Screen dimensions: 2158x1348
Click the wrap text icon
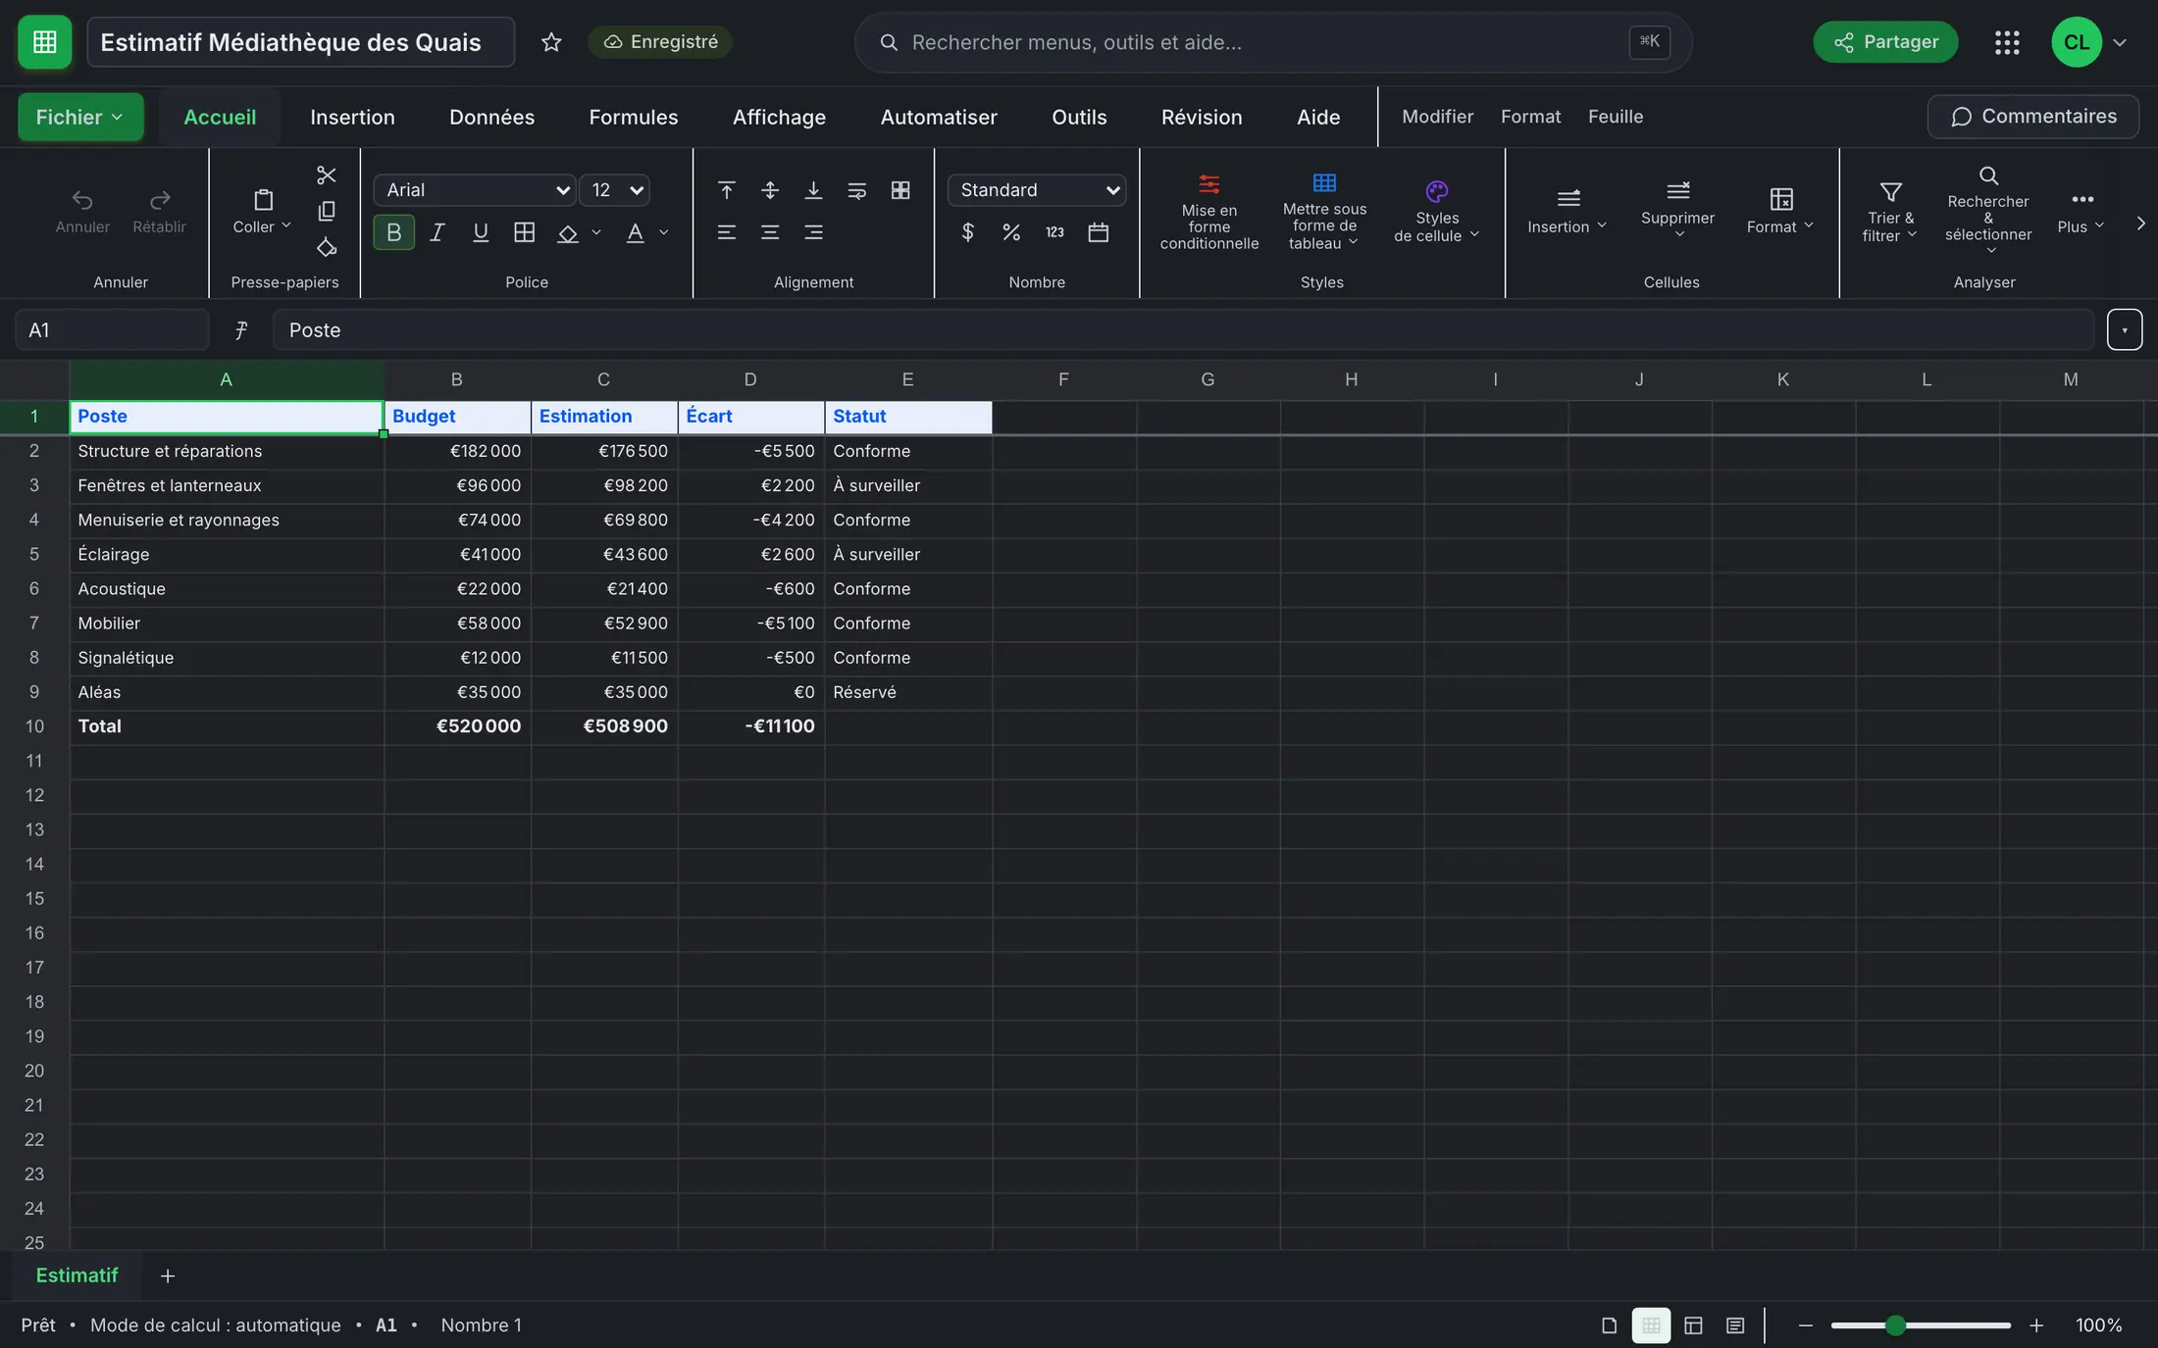tap(856, 190)
